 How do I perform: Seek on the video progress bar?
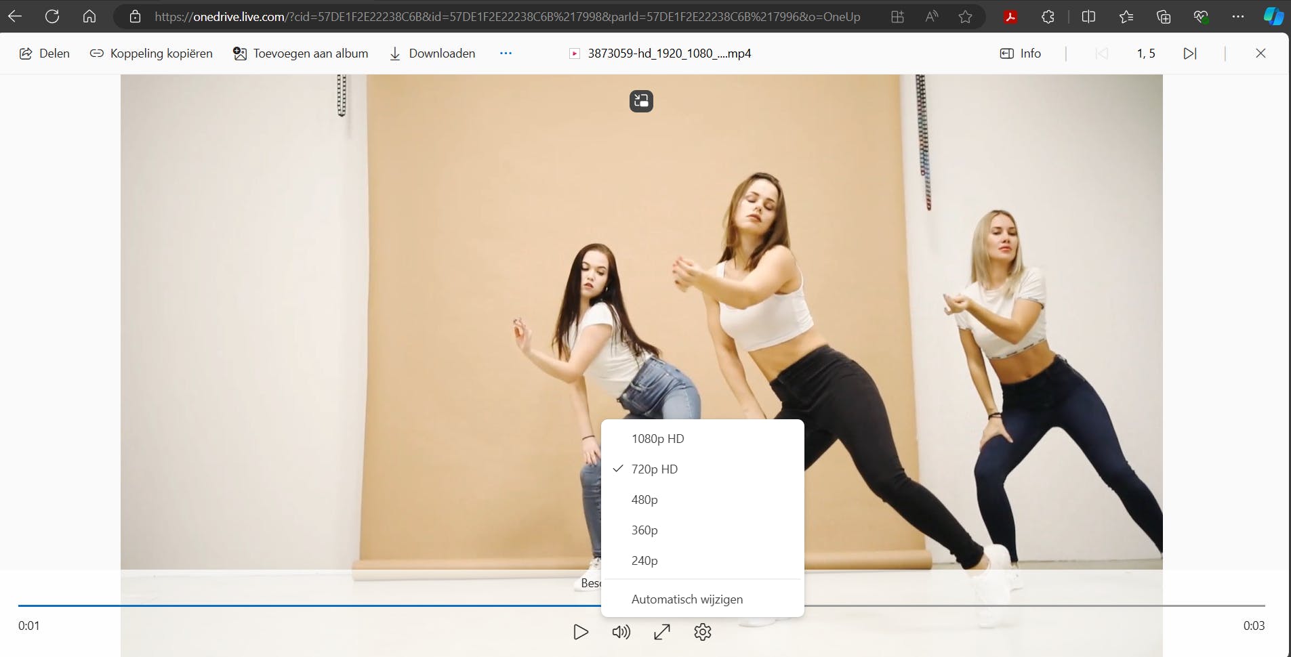(x=641, y=605)
